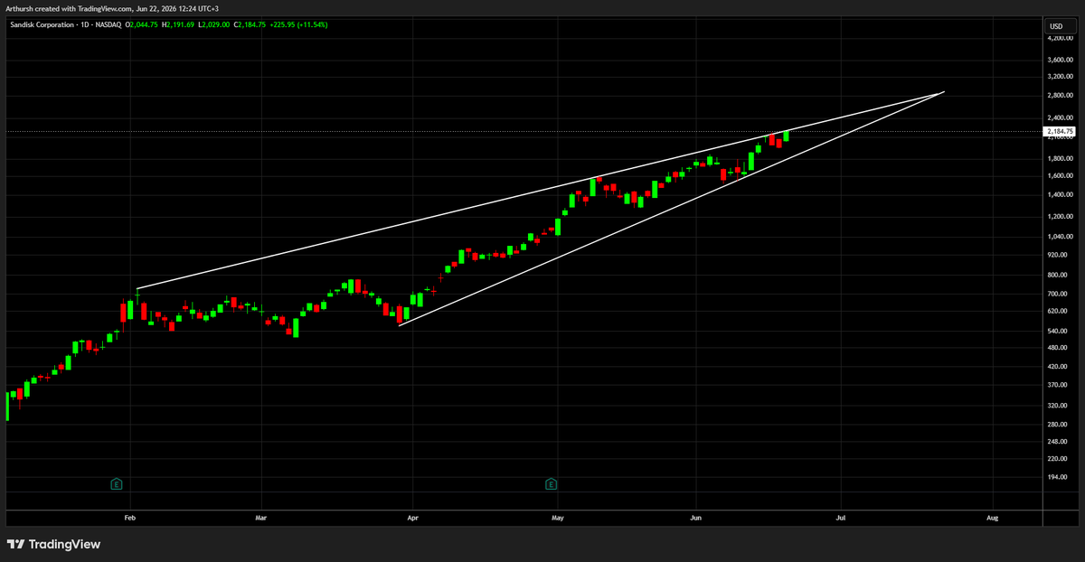The image size is (1085, 562).
Task: Click the 370.00 price axis label
Action: [1058, 385]
